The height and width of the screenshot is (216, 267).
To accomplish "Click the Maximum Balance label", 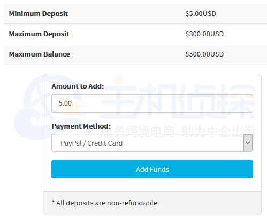I will coord(40,54).
